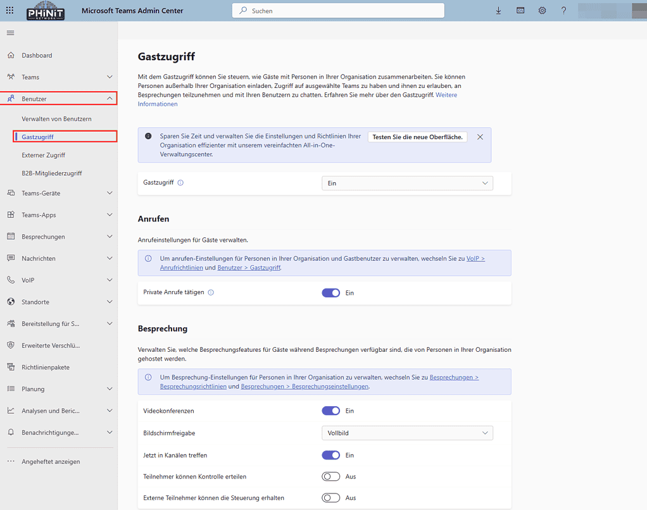Turn off Videokonferenzen for guests
The width and height of the screenshot is (647, 510).
pyautogui.click(x=330, y=411)
